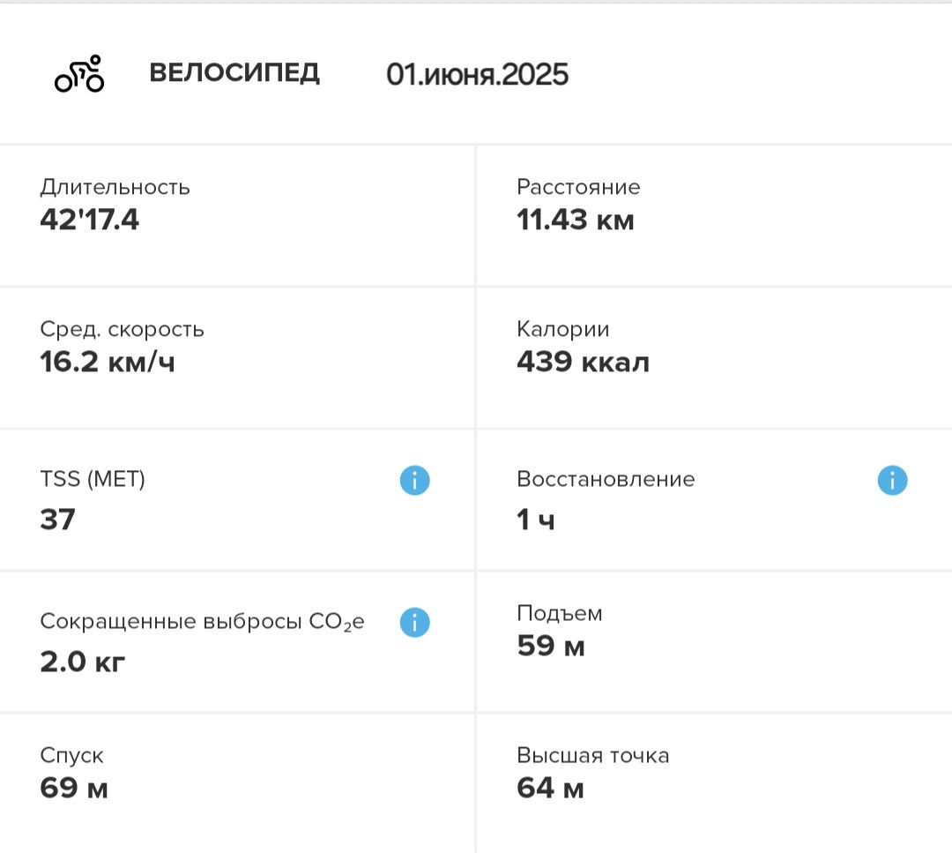The height and width of the screenshot is (853, 952).
Task: Open the Подъем 59 м cell
Action: [715, 641]
